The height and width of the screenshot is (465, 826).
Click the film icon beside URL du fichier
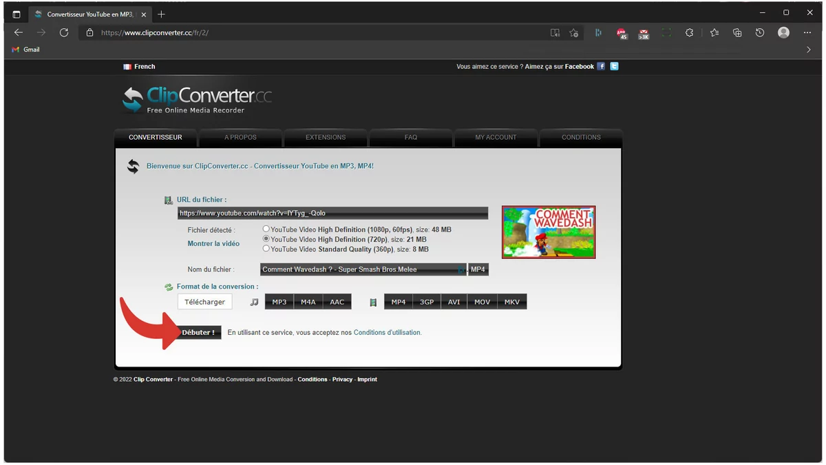(168, 200)
